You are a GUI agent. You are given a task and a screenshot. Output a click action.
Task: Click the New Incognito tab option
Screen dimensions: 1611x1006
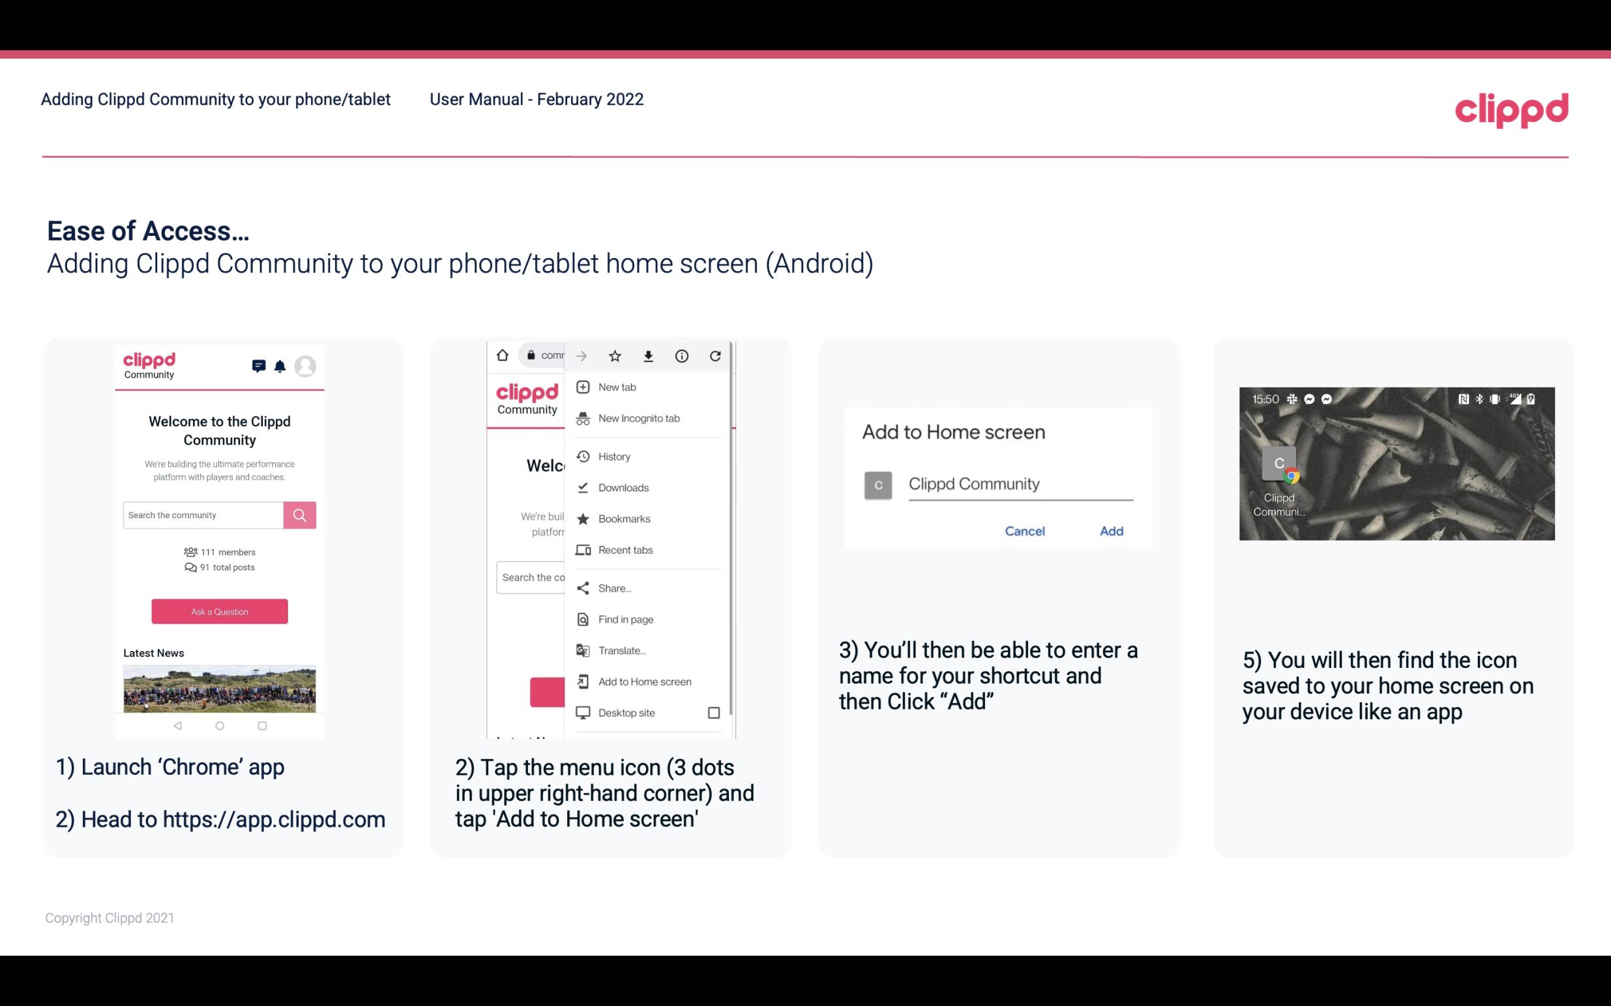coord(638,418)
